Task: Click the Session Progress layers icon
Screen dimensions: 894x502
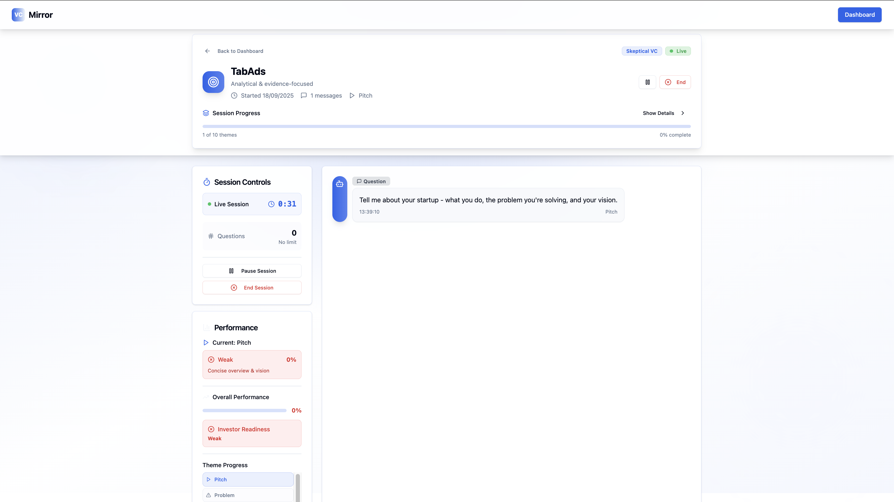Action: tap(206, 113)
